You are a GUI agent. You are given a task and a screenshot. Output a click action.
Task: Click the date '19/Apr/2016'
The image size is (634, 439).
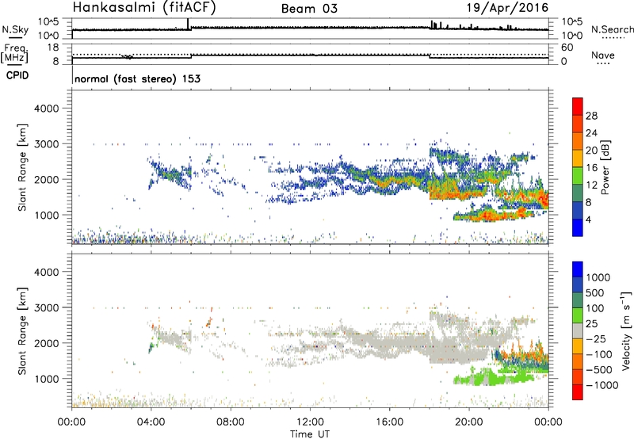(508, 8)
